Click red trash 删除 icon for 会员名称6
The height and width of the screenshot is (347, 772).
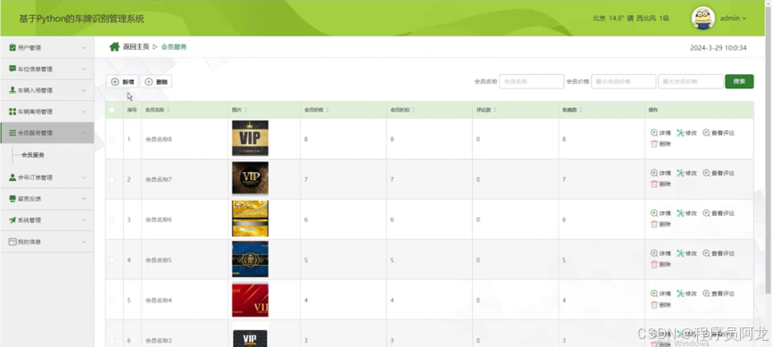654,224
